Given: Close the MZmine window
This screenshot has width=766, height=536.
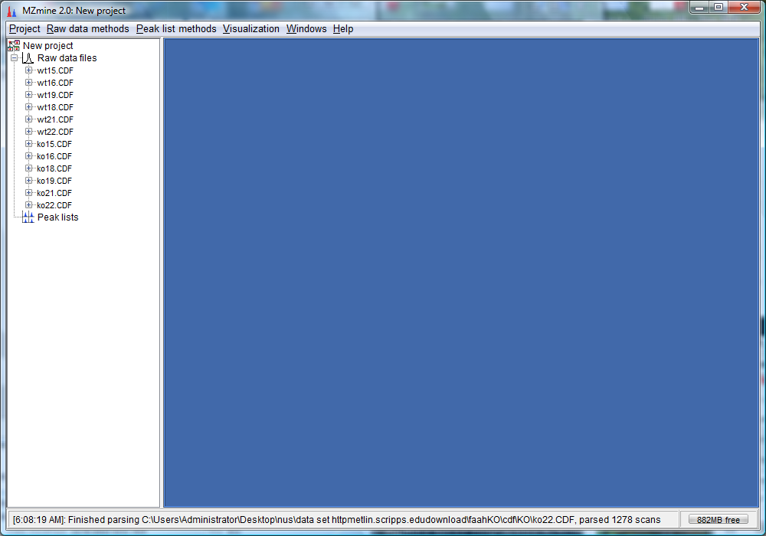Looking at the screenshot, I should (x=744, y=8).
